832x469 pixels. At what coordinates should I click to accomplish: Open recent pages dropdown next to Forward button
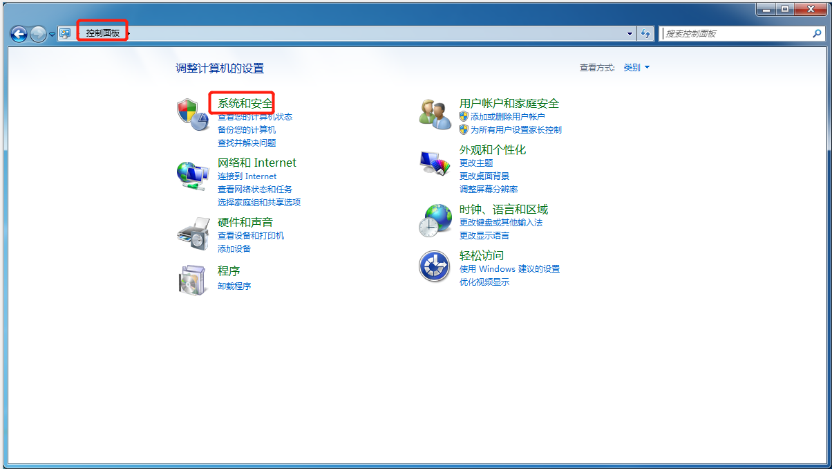click(x=52, y=34)
